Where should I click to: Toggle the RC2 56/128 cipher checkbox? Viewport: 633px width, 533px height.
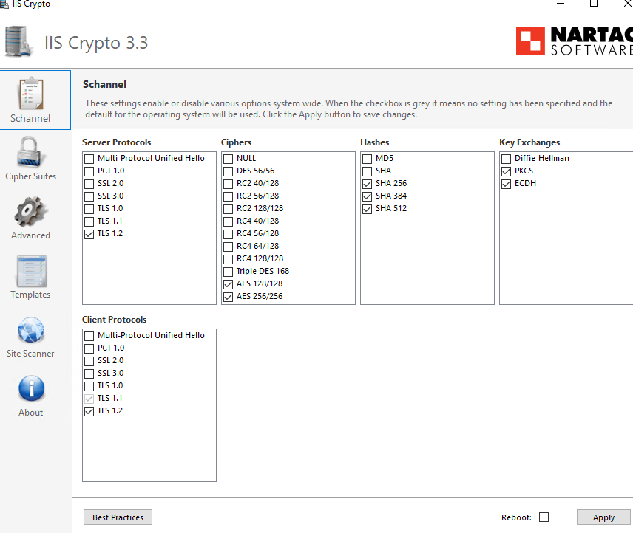point(228,196)
